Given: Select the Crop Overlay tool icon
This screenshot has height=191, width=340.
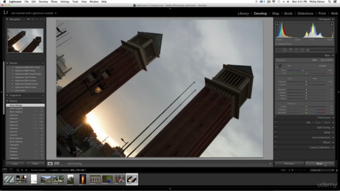Looking at the screenshot, I should (278, 50).
